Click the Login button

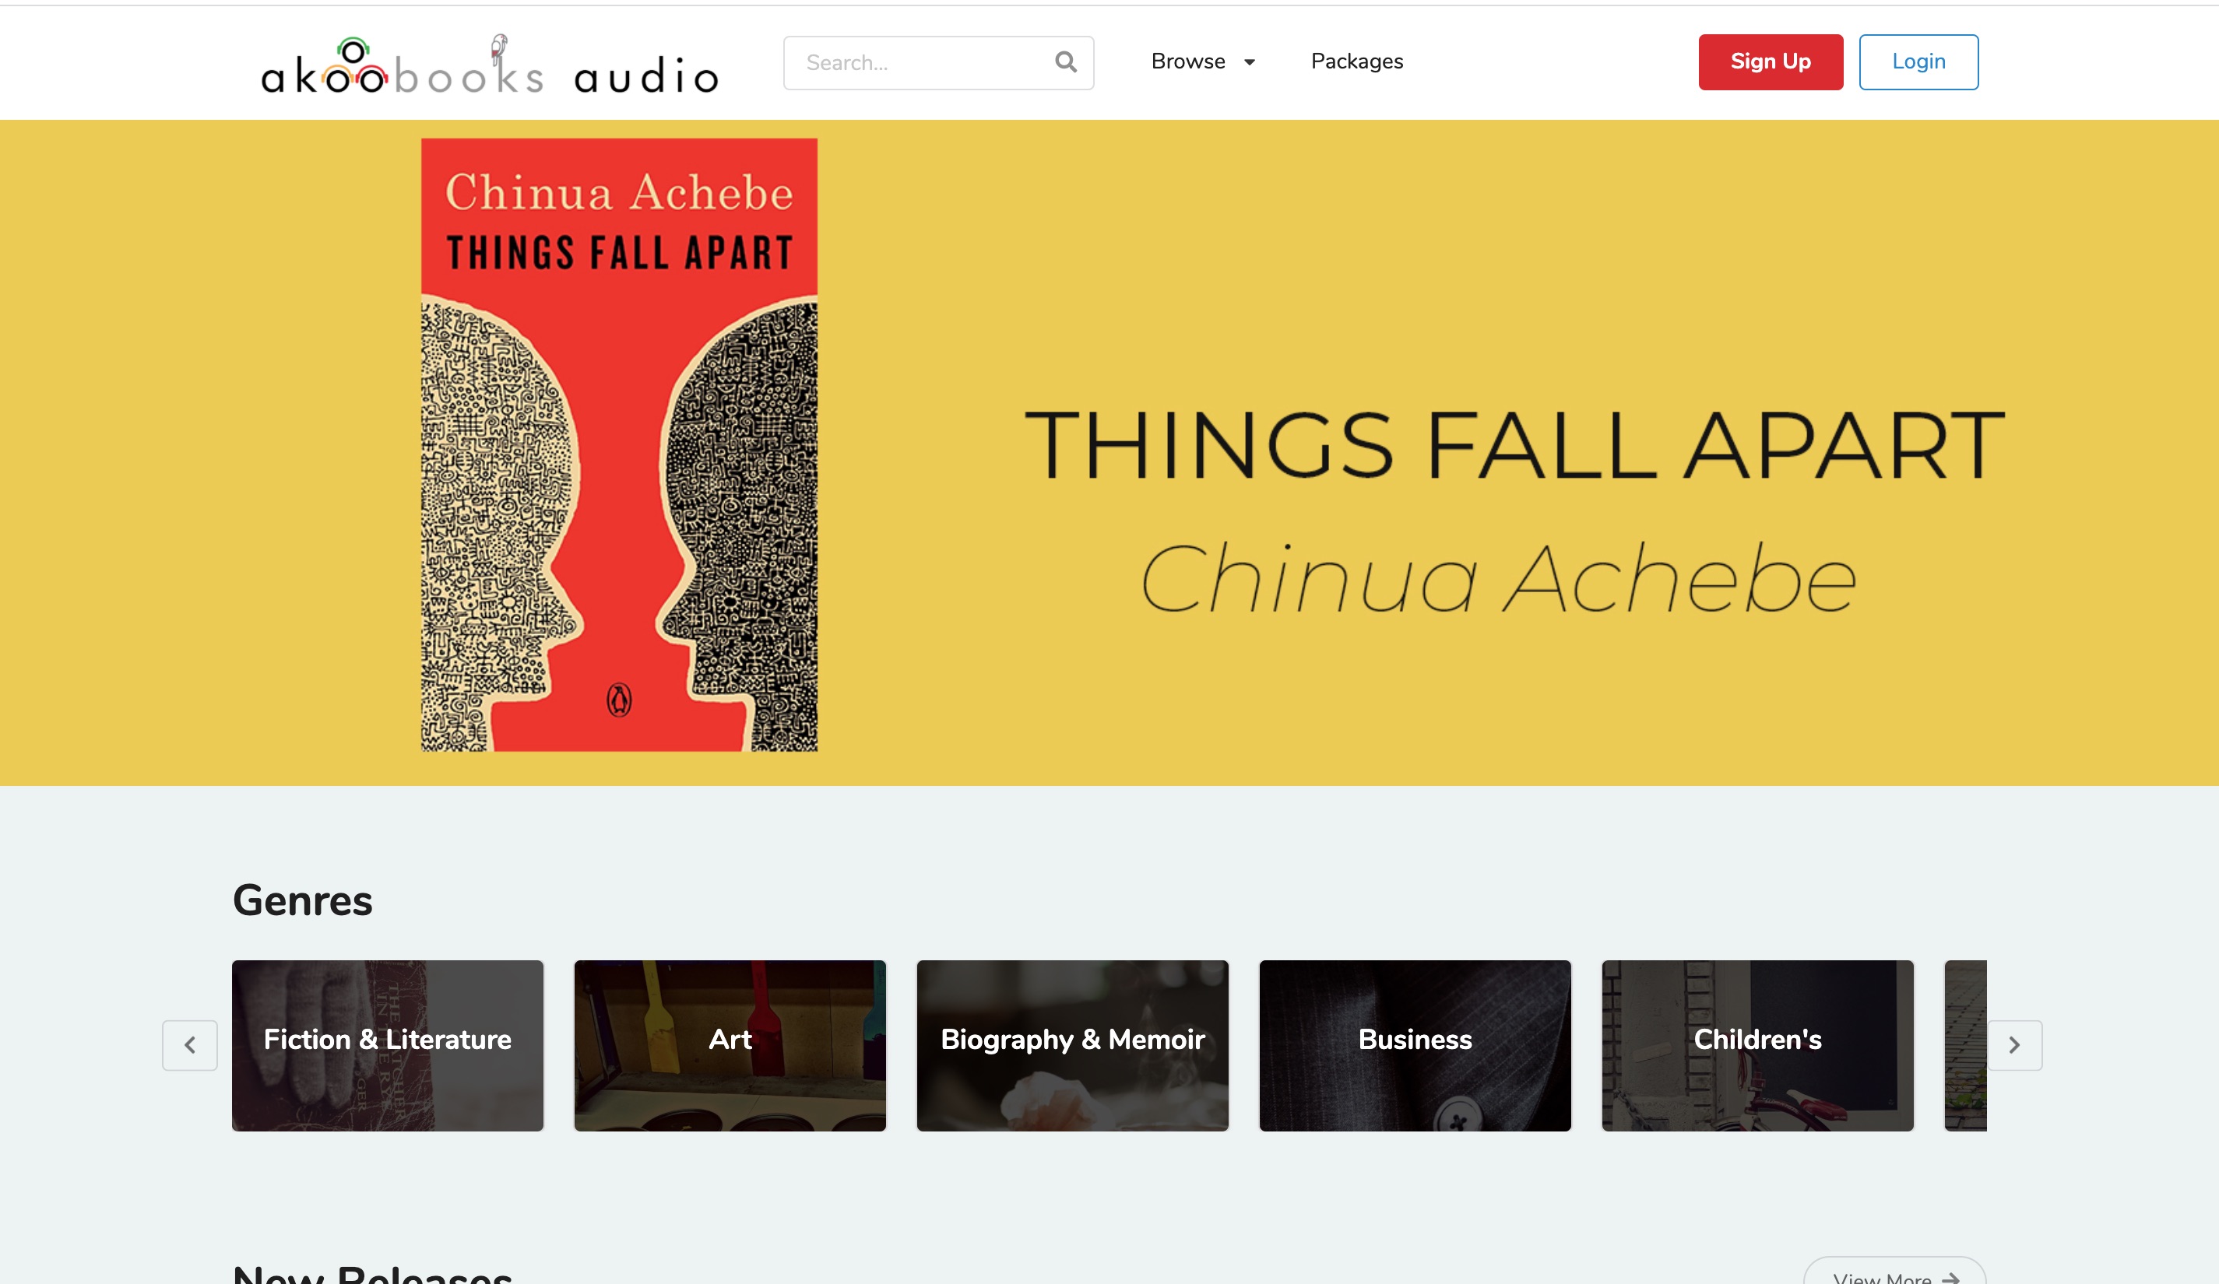(x=1918, y=61)
